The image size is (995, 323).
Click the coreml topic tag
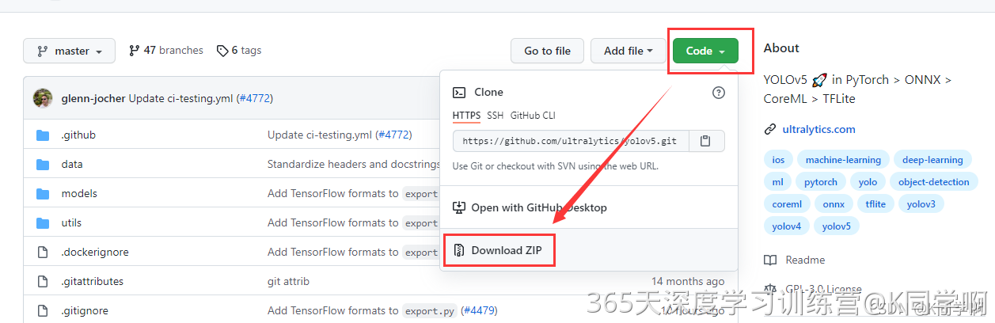pos(788,204)
